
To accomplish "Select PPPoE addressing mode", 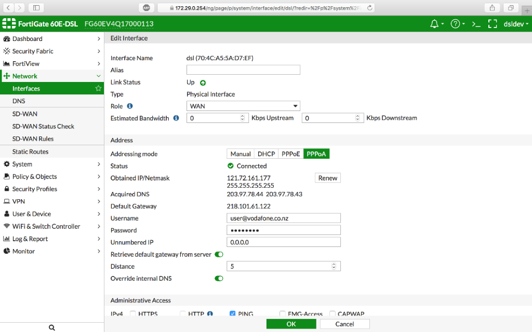I will (x=291, y=154).
